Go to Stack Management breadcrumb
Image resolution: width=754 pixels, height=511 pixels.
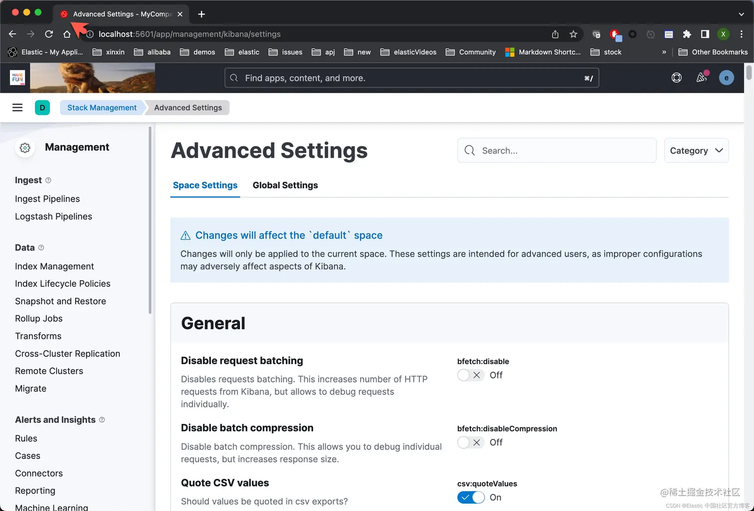click(102, 108)
